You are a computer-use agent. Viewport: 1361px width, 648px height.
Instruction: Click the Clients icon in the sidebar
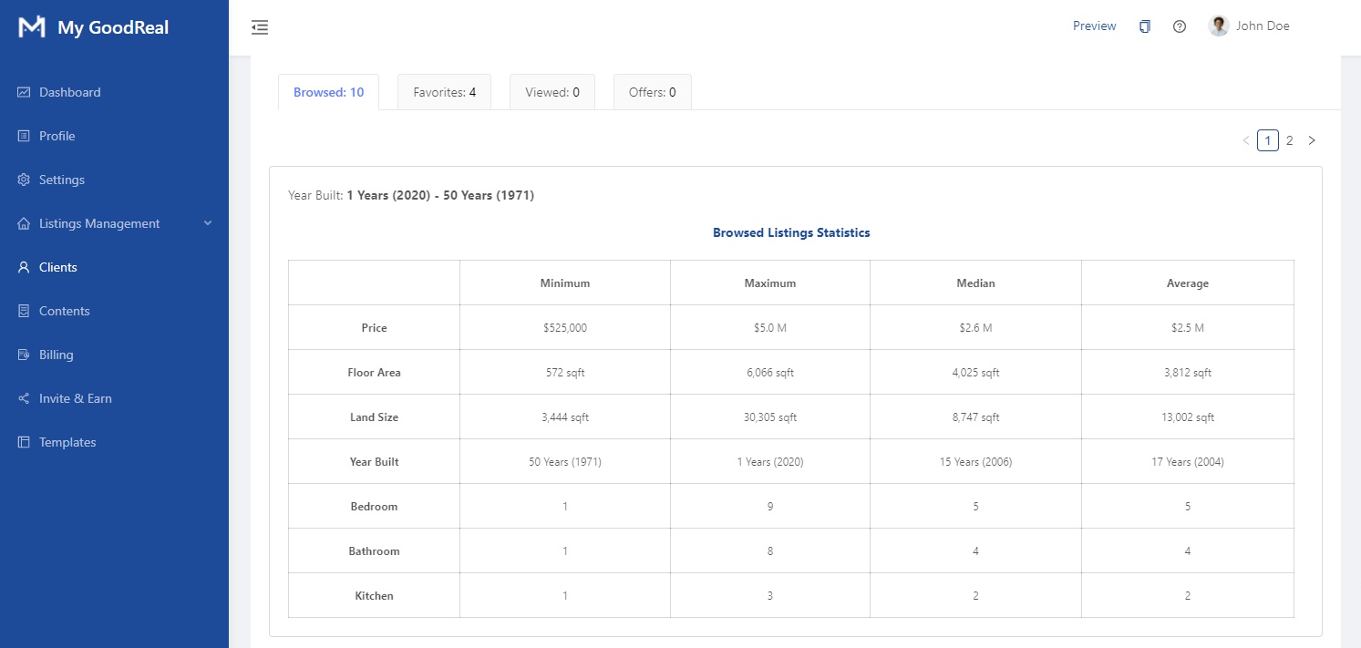tap(24, 267)
